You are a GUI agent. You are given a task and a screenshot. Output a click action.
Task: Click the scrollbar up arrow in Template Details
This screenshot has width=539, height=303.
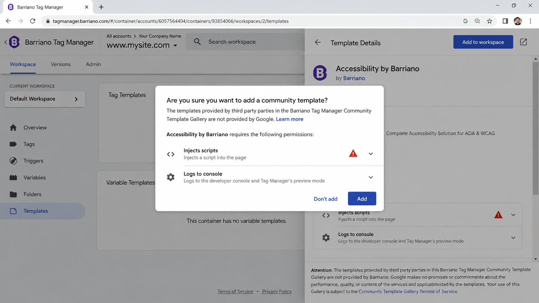[x=535, y=59]
